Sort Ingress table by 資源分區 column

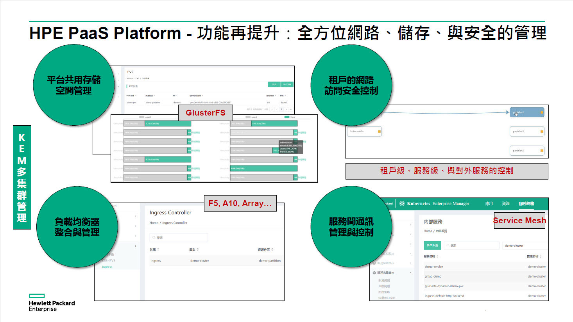pos(272,249)
